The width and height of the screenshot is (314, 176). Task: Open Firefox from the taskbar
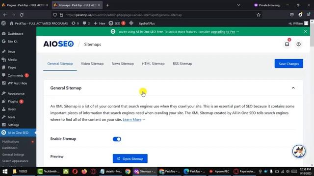pyautogui.click(x=84, y=172)
